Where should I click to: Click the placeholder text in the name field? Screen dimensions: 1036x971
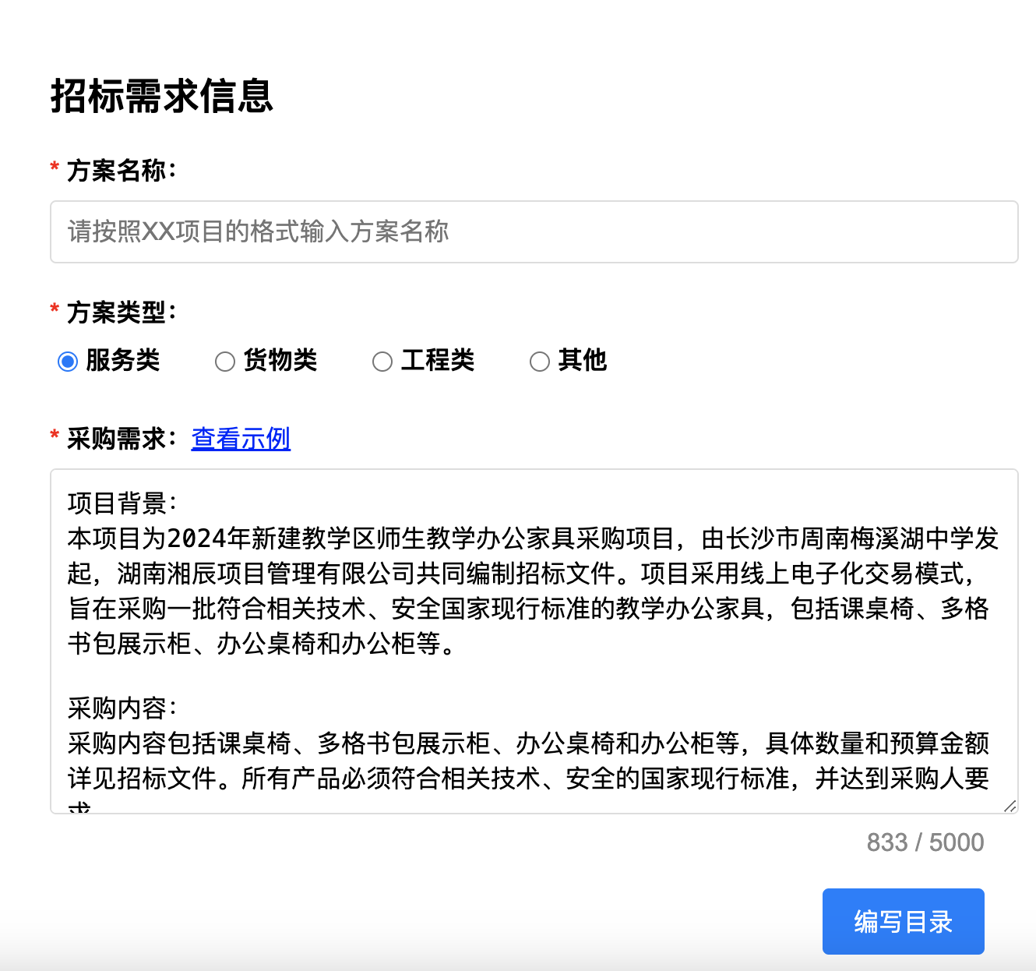[257, 231]
